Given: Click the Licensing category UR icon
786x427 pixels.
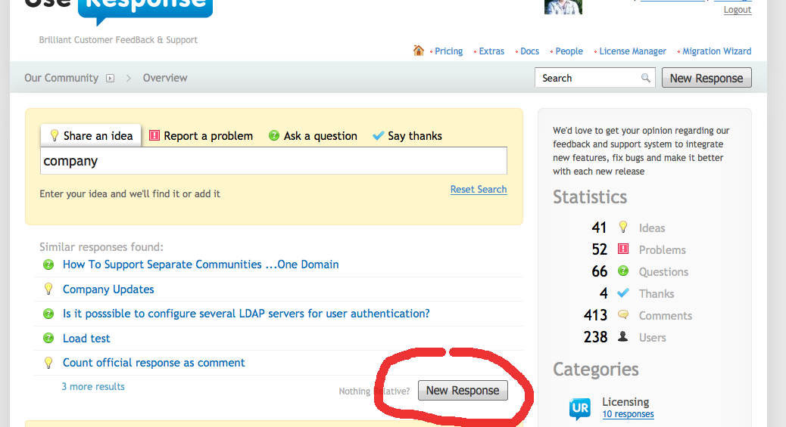Looking at the screenshot, I should coord(580,408).
